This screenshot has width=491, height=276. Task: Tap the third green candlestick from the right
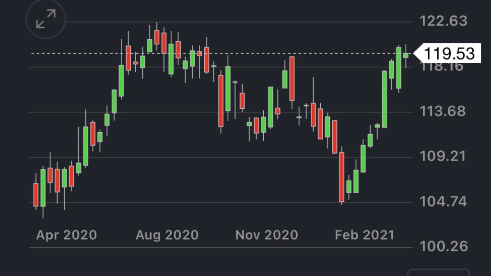(392, 69)
